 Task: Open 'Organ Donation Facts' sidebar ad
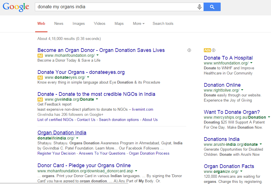click(229, 166)
